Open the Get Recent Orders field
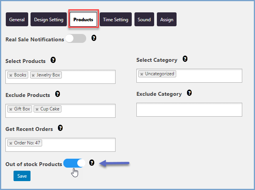The height and width of the screenshot is (190, 255). [77, 144]
